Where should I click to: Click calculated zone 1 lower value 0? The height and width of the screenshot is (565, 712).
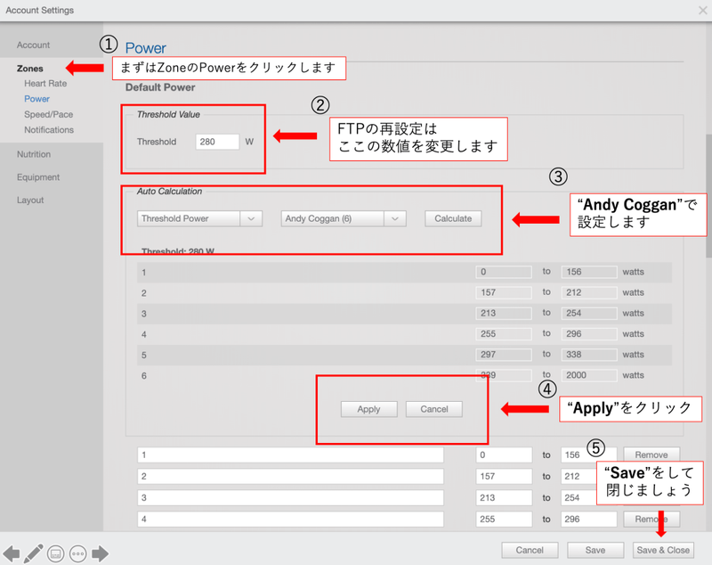tap(504, 272)
